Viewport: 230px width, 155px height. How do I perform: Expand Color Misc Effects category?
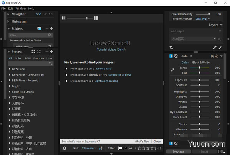pos(10,92)
